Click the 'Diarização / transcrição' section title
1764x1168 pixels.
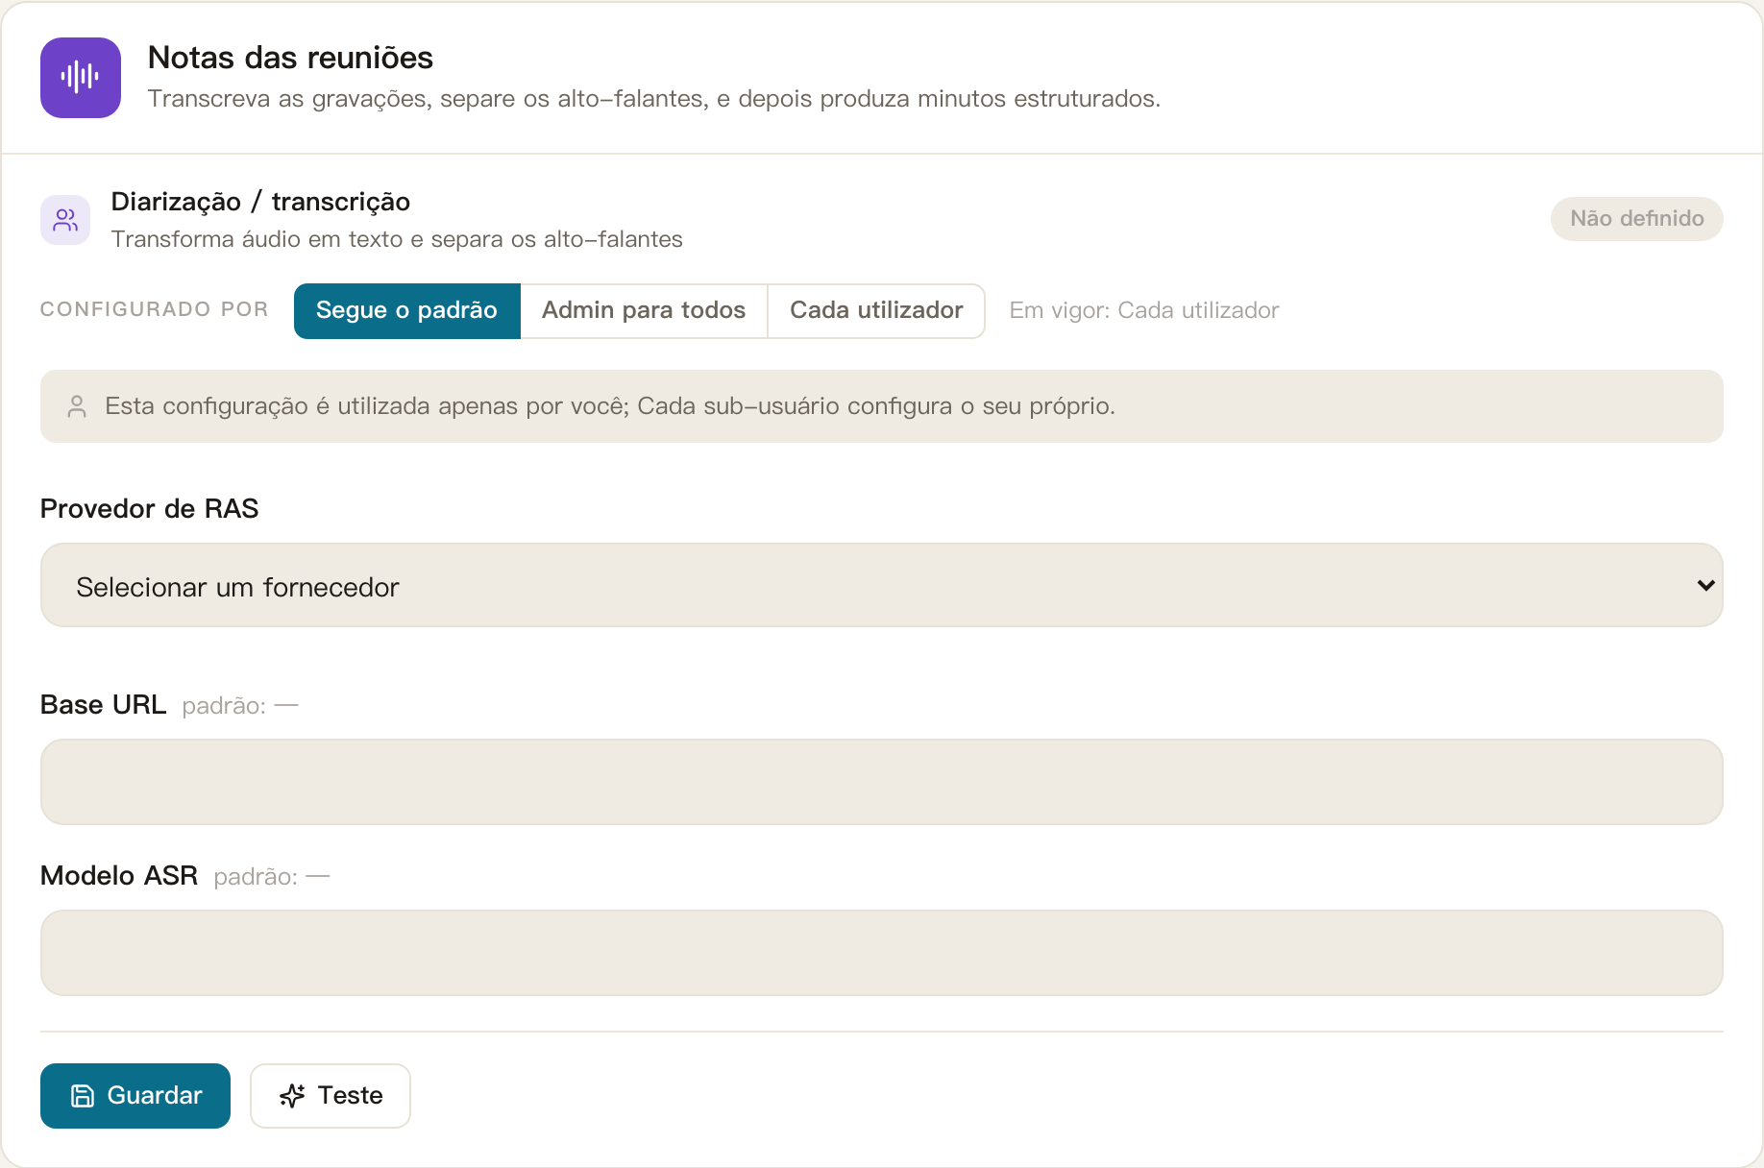click(x=260, y=202)
